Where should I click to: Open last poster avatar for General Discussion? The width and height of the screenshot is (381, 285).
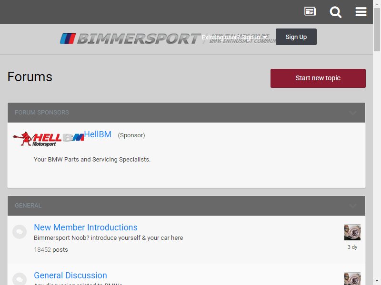coord(352,279)
